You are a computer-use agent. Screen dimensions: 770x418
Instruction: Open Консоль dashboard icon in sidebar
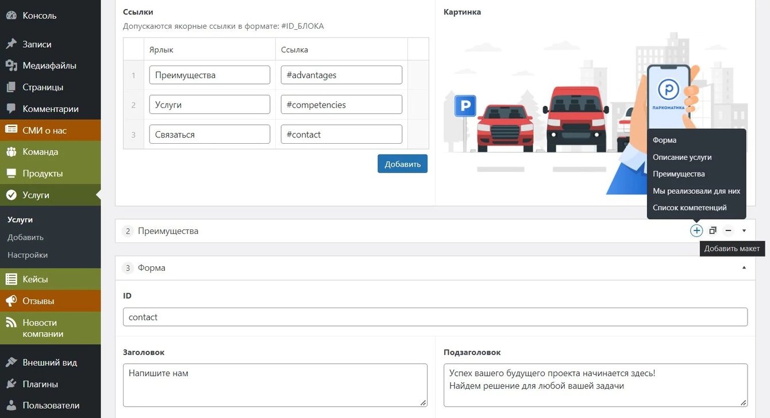coord(11,16)
